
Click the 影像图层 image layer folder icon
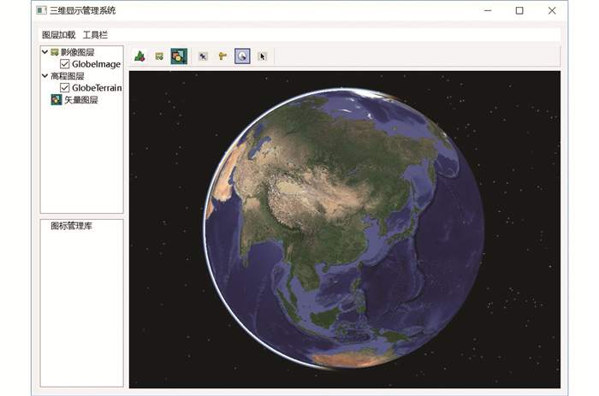tap(55, 52)
